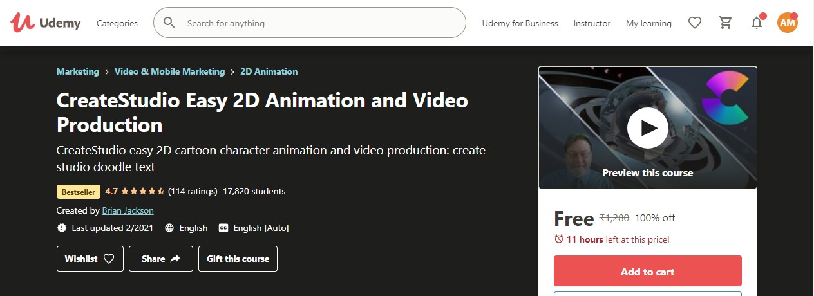The height and width of the screenshot is (296, 814).
Task: Open wishlist heart icon in header
Action: (x=695, y=23)
